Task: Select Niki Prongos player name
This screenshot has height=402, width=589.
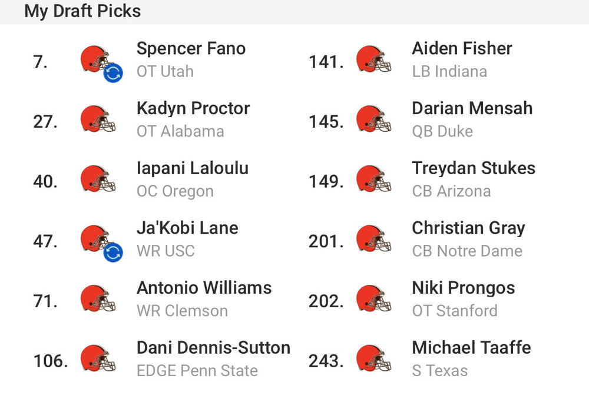Action: (463, 288)
